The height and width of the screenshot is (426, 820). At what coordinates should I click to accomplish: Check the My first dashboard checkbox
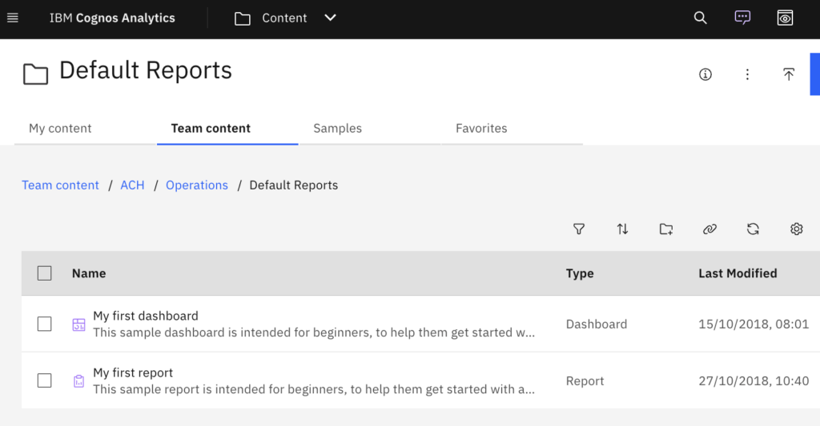click(x=45, y=324)
